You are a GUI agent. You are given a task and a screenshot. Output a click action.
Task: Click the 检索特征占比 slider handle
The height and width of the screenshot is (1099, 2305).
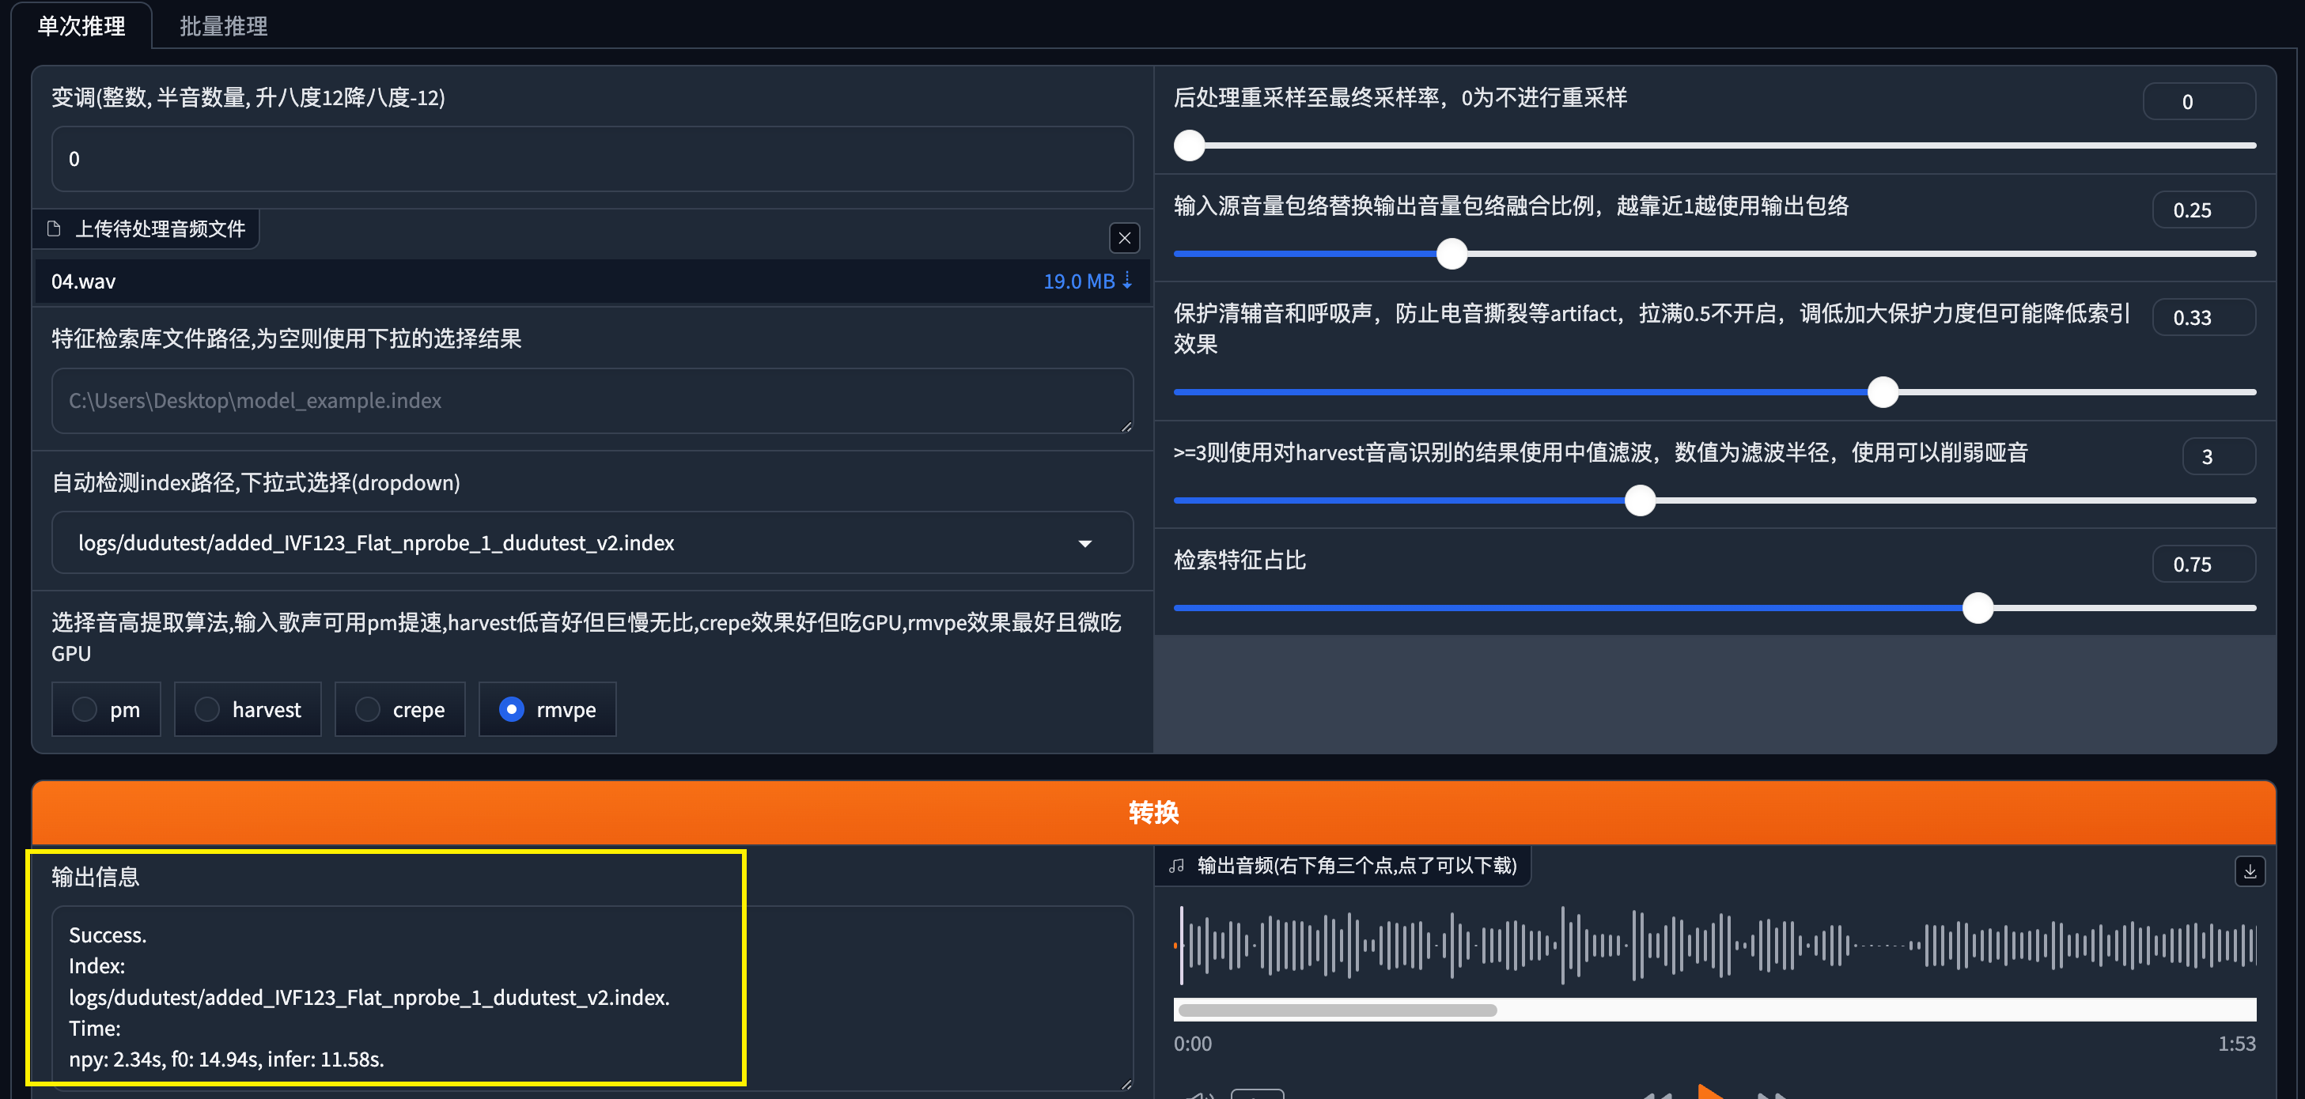(x=1978, y=608)
